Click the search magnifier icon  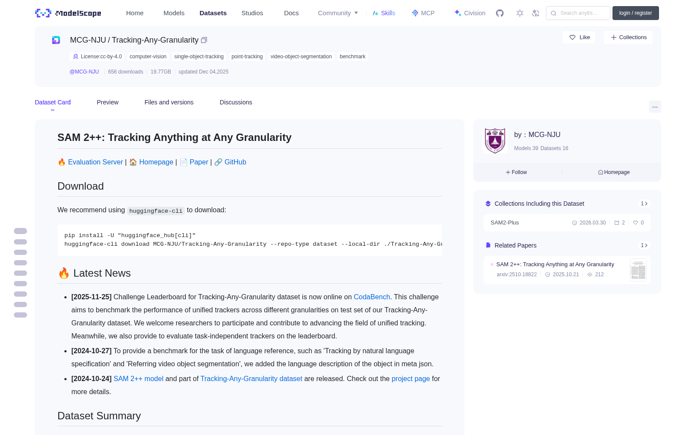coord(554,13)
